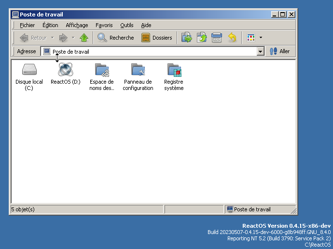Open the Favoris menu

click(104, 25)
